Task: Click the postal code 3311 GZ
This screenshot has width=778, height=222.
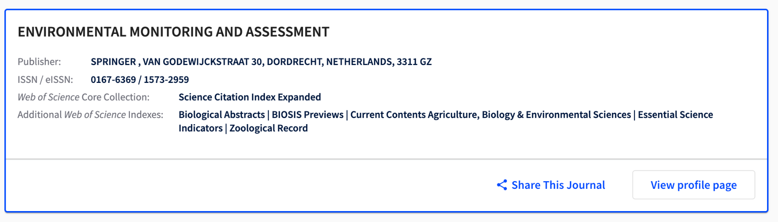Action: [x=414, y=62]
